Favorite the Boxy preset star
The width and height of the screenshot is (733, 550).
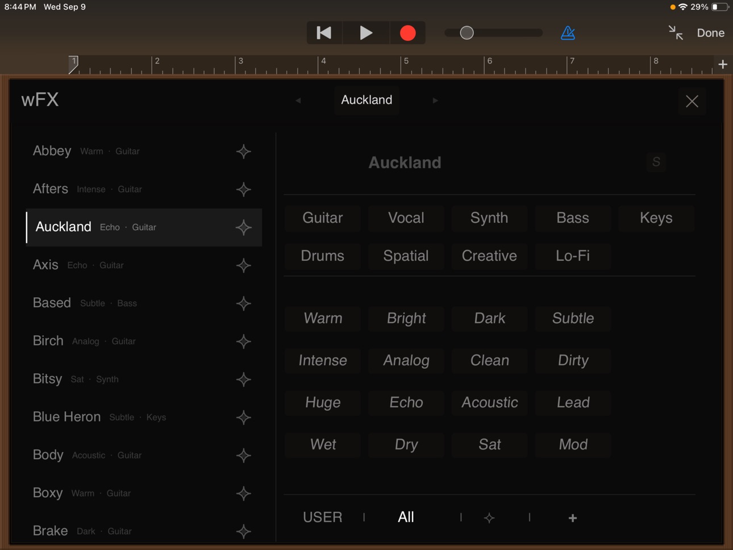pyautogui.click(x=244, y=493)
